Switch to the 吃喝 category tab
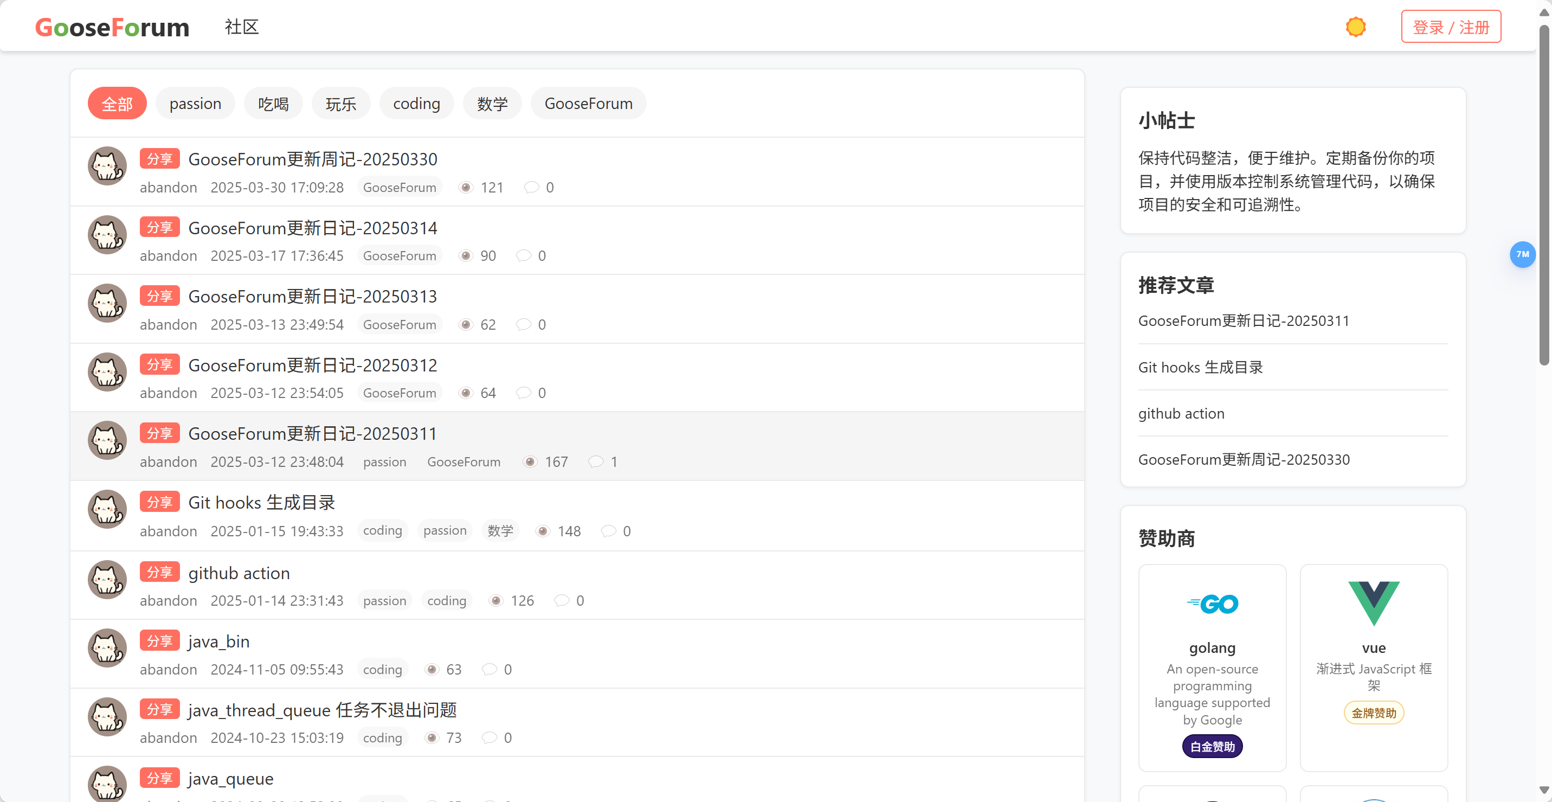The width and height of the screenshot is (1552, 802). [273, 104]
